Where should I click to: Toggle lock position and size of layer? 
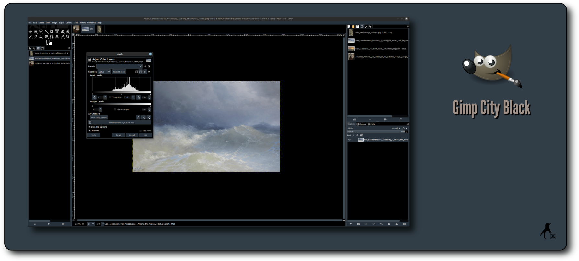point(357,135)
